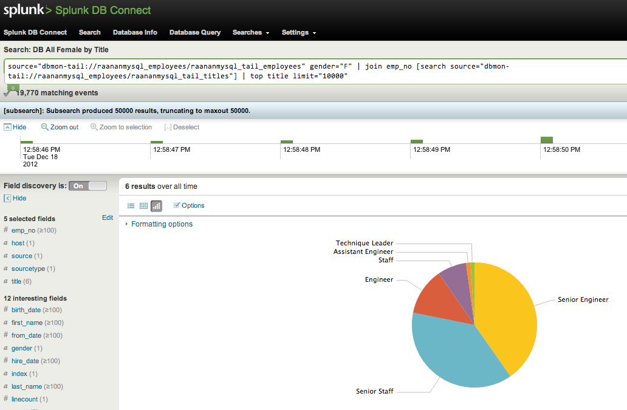Go to the Database Info page
This screenshot has height=410, width=627.
click(135, 33)
